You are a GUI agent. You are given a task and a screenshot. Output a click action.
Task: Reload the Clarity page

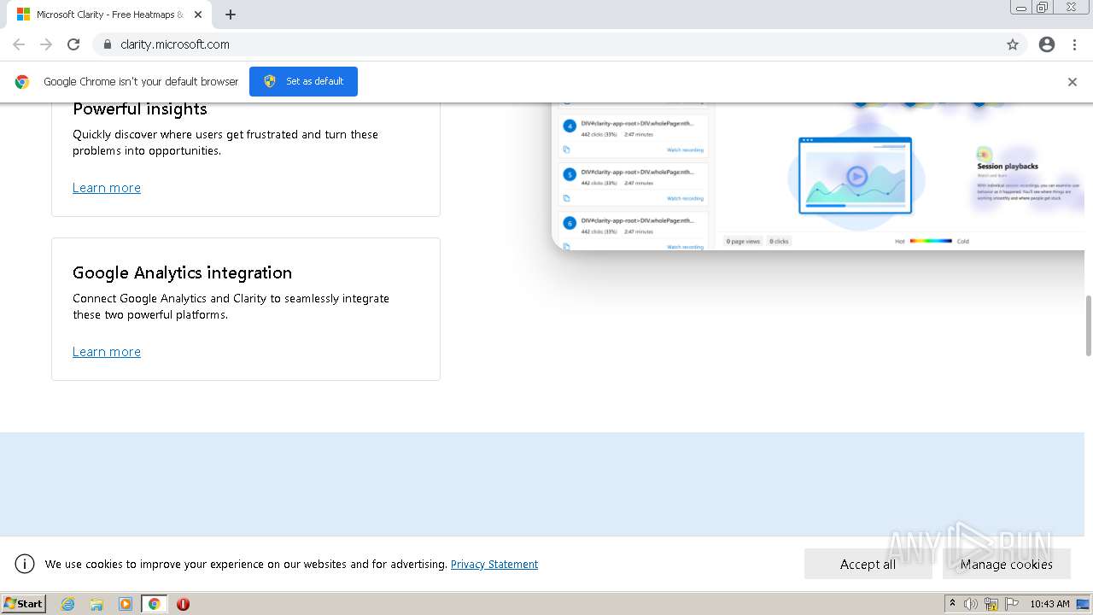pyautogui.click(x=73, y=44)
